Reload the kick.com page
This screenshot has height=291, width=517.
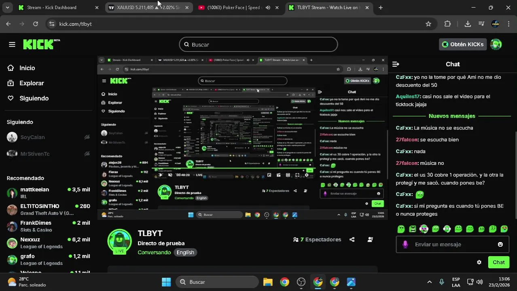[36, 24]
